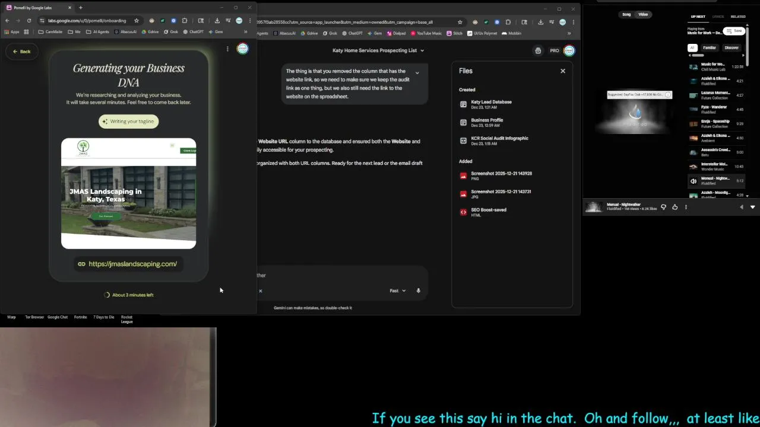
Task: Select the Familiar filter chip
Action: [x=710, y=47]
